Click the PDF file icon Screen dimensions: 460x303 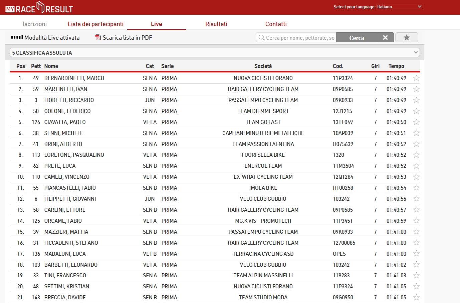(98, 37)
